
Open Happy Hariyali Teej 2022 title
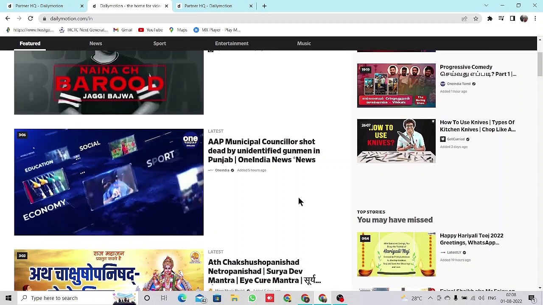(472, 239)
